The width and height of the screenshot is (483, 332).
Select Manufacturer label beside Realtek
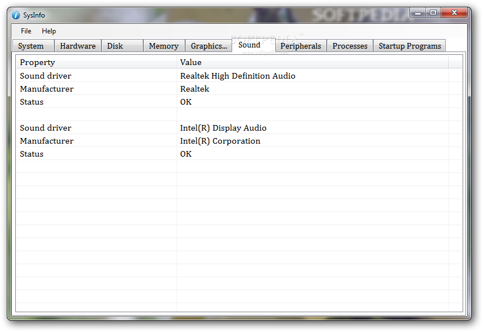[46, 89]
